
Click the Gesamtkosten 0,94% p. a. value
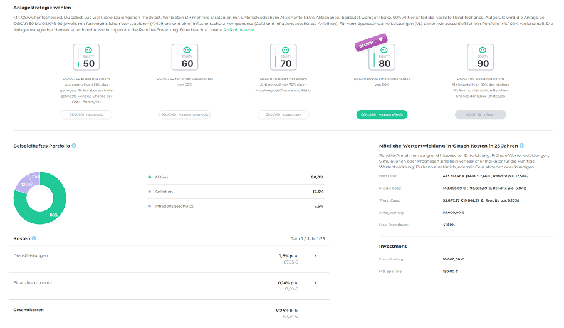[x=287, y=310]
